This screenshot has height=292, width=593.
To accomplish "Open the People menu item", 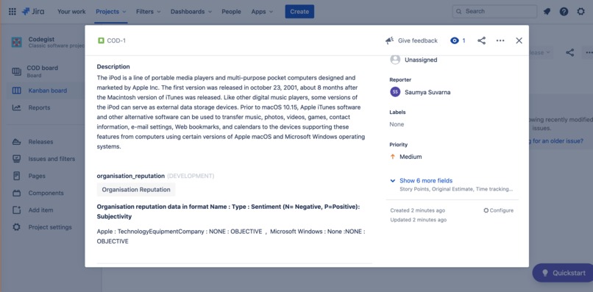I will coord(232,11).
